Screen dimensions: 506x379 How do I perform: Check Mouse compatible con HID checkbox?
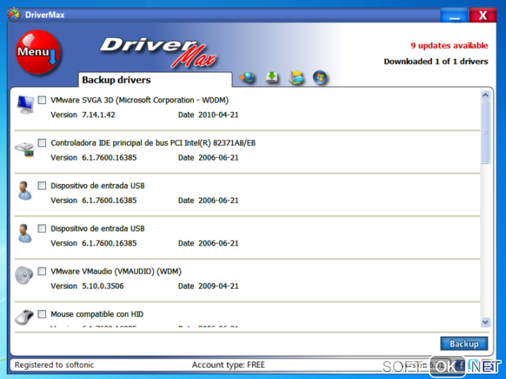point(42,314)
